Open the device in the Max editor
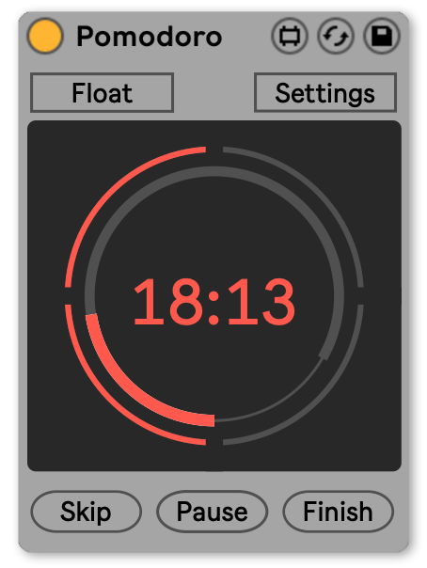The height and width of the screenshot is (568, 427). pyautogui.click(x=290, y=36)
